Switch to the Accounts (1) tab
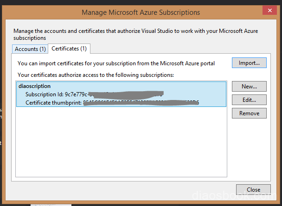 (30, 49)
